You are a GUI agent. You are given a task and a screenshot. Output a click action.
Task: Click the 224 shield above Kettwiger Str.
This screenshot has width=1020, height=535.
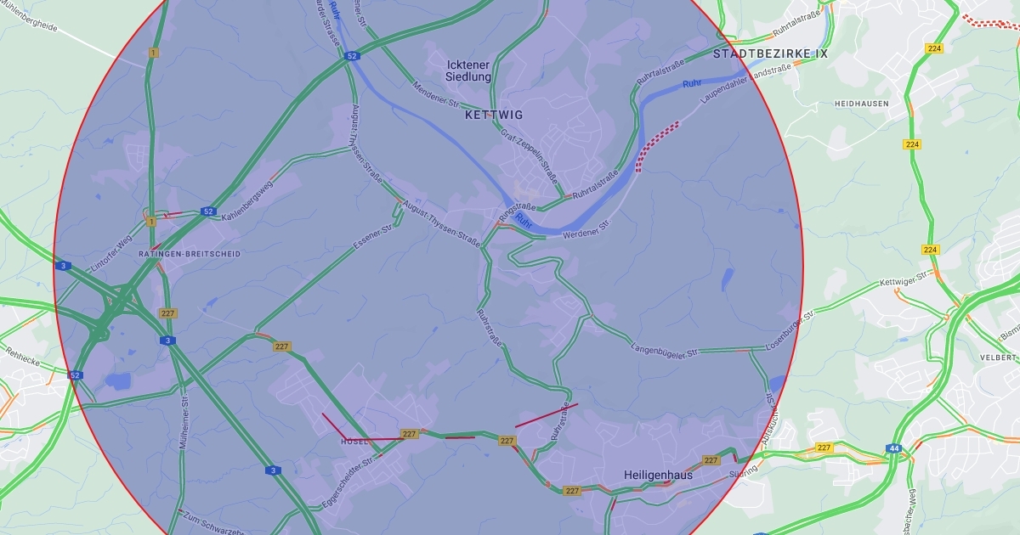point(930,250)
